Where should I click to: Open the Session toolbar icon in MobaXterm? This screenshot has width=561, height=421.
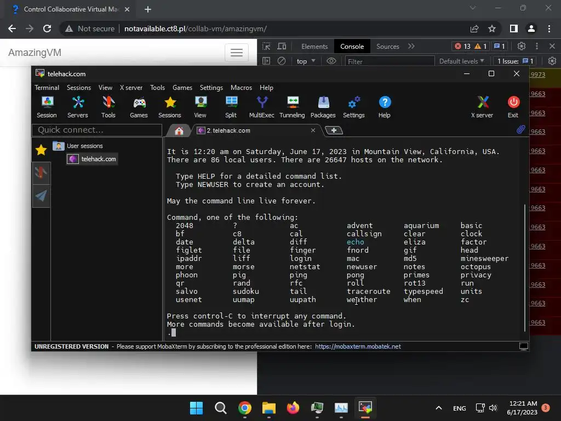point(47,107)
